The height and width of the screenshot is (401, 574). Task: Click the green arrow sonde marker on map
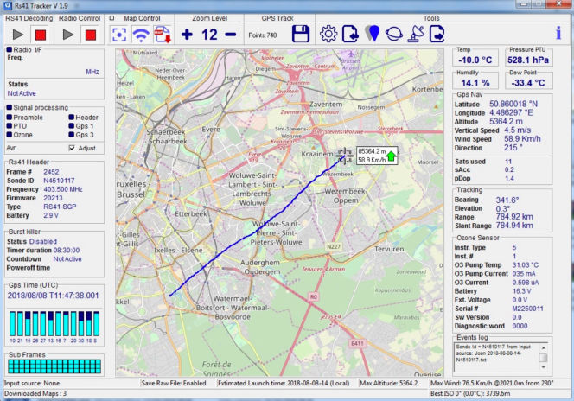(x=391, y=156)
